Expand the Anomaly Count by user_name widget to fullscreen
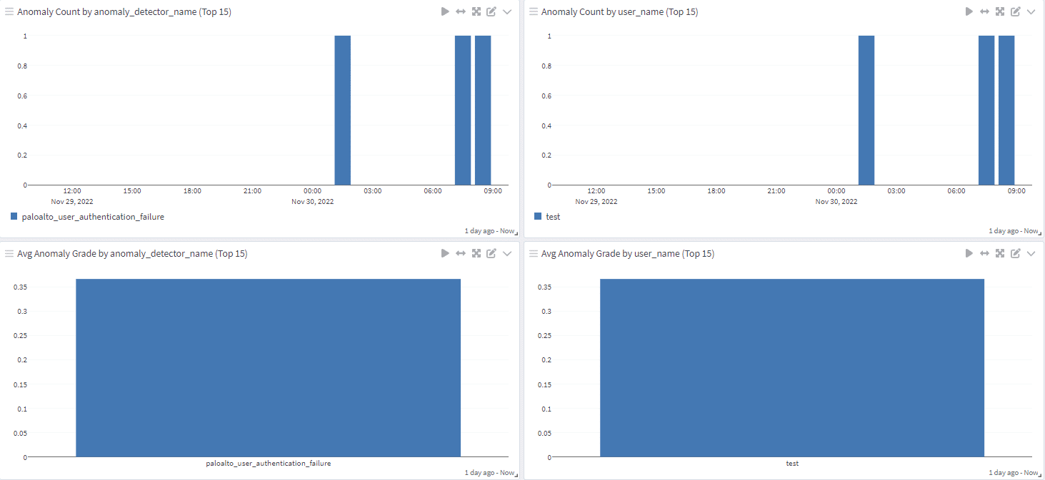Screen dimensions: 1045x480 tap(1000, 12)
